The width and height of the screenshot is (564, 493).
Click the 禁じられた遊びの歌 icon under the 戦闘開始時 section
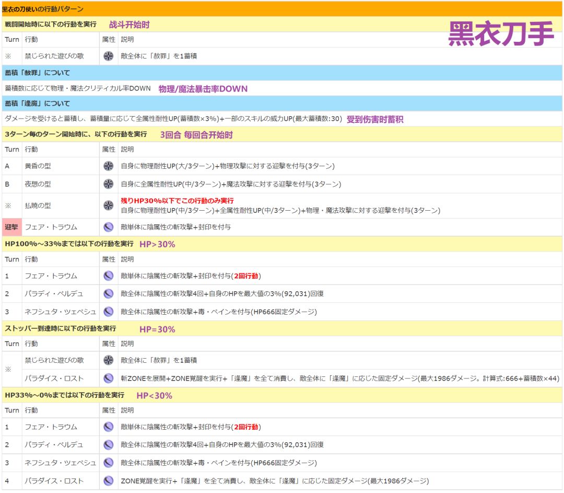(108, 56)
